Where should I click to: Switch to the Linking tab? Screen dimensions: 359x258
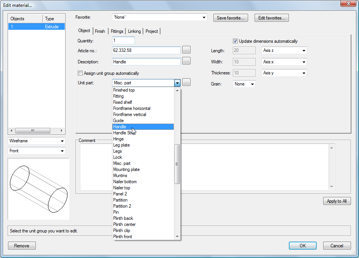coord(135,31)
